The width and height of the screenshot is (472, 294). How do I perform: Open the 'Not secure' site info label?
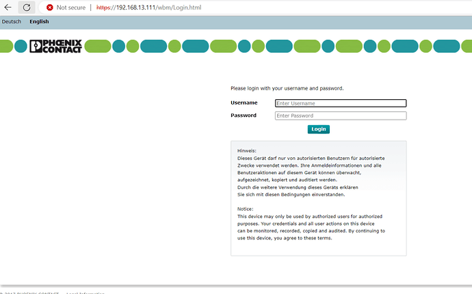click(71, 8)
